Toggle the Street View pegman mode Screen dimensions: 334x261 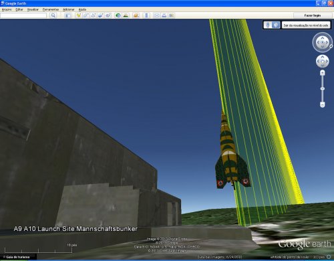click(268, 25)
